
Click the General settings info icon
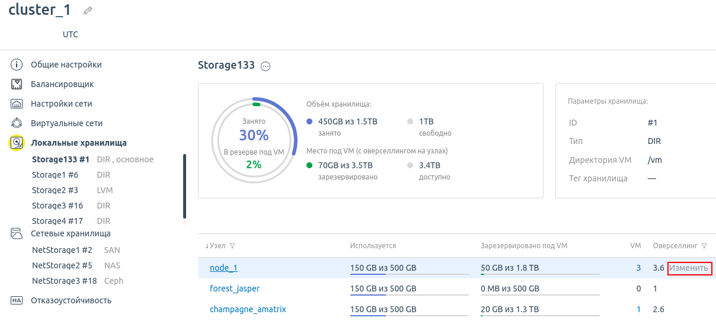(x=17, y=65)
